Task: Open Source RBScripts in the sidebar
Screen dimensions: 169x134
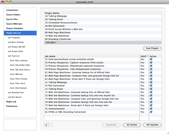Action: point(20,24)
